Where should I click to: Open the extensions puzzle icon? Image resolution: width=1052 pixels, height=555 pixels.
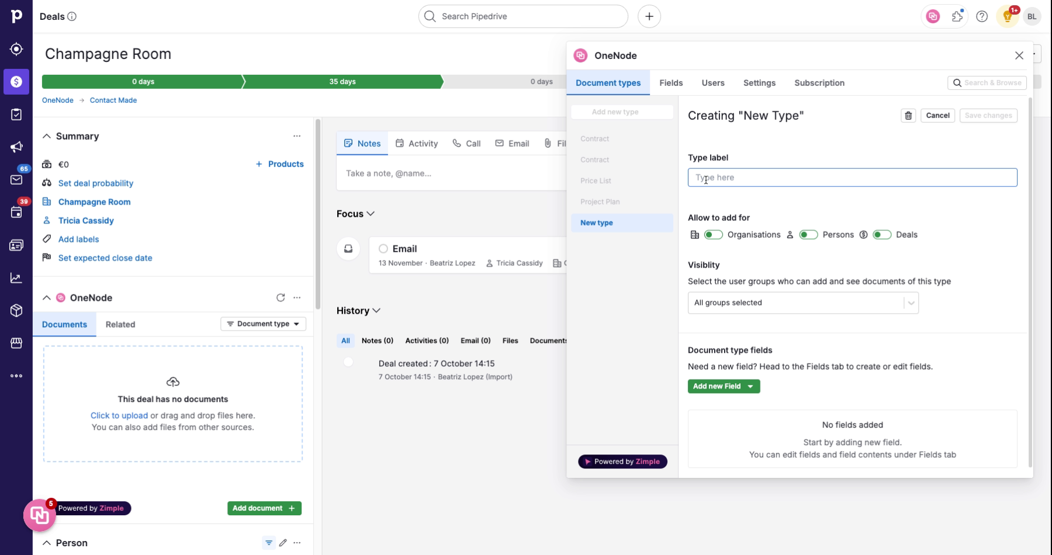(x=957, y=16)
